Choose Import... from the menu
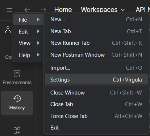Viewport: 150px width, 136px height. (x=96, y=68)
